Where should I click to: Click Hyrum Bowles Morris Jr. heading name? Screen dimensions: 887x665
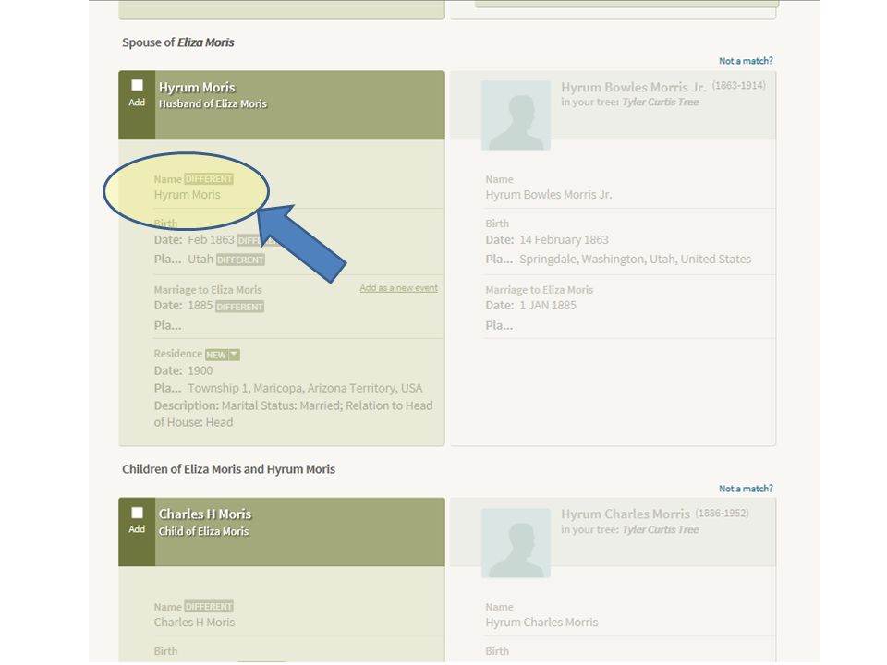click(x=634, y=87)
